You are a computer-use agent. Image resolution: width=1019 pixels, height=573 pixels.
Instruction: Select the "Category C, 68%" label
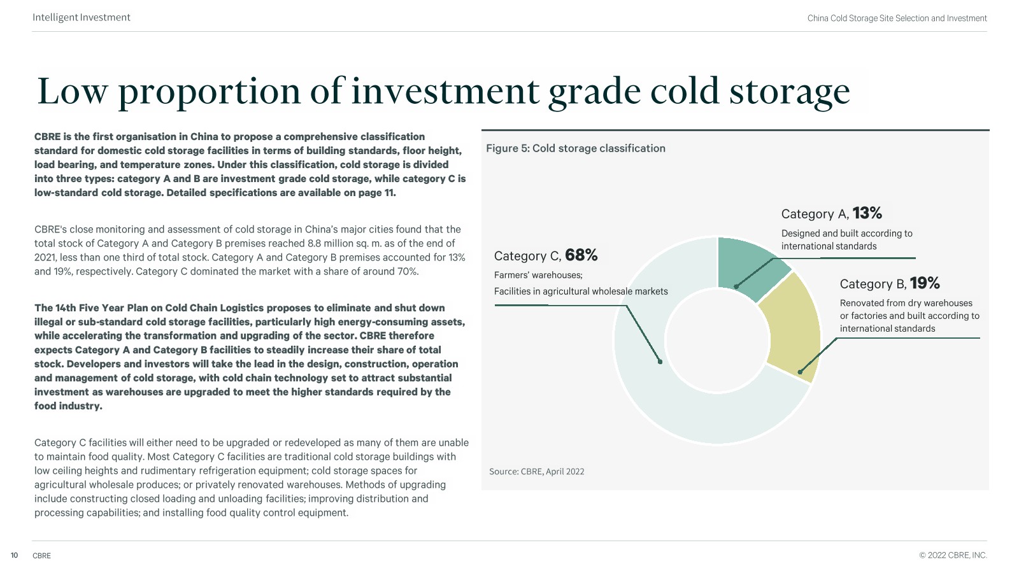(x=546, y=256)
